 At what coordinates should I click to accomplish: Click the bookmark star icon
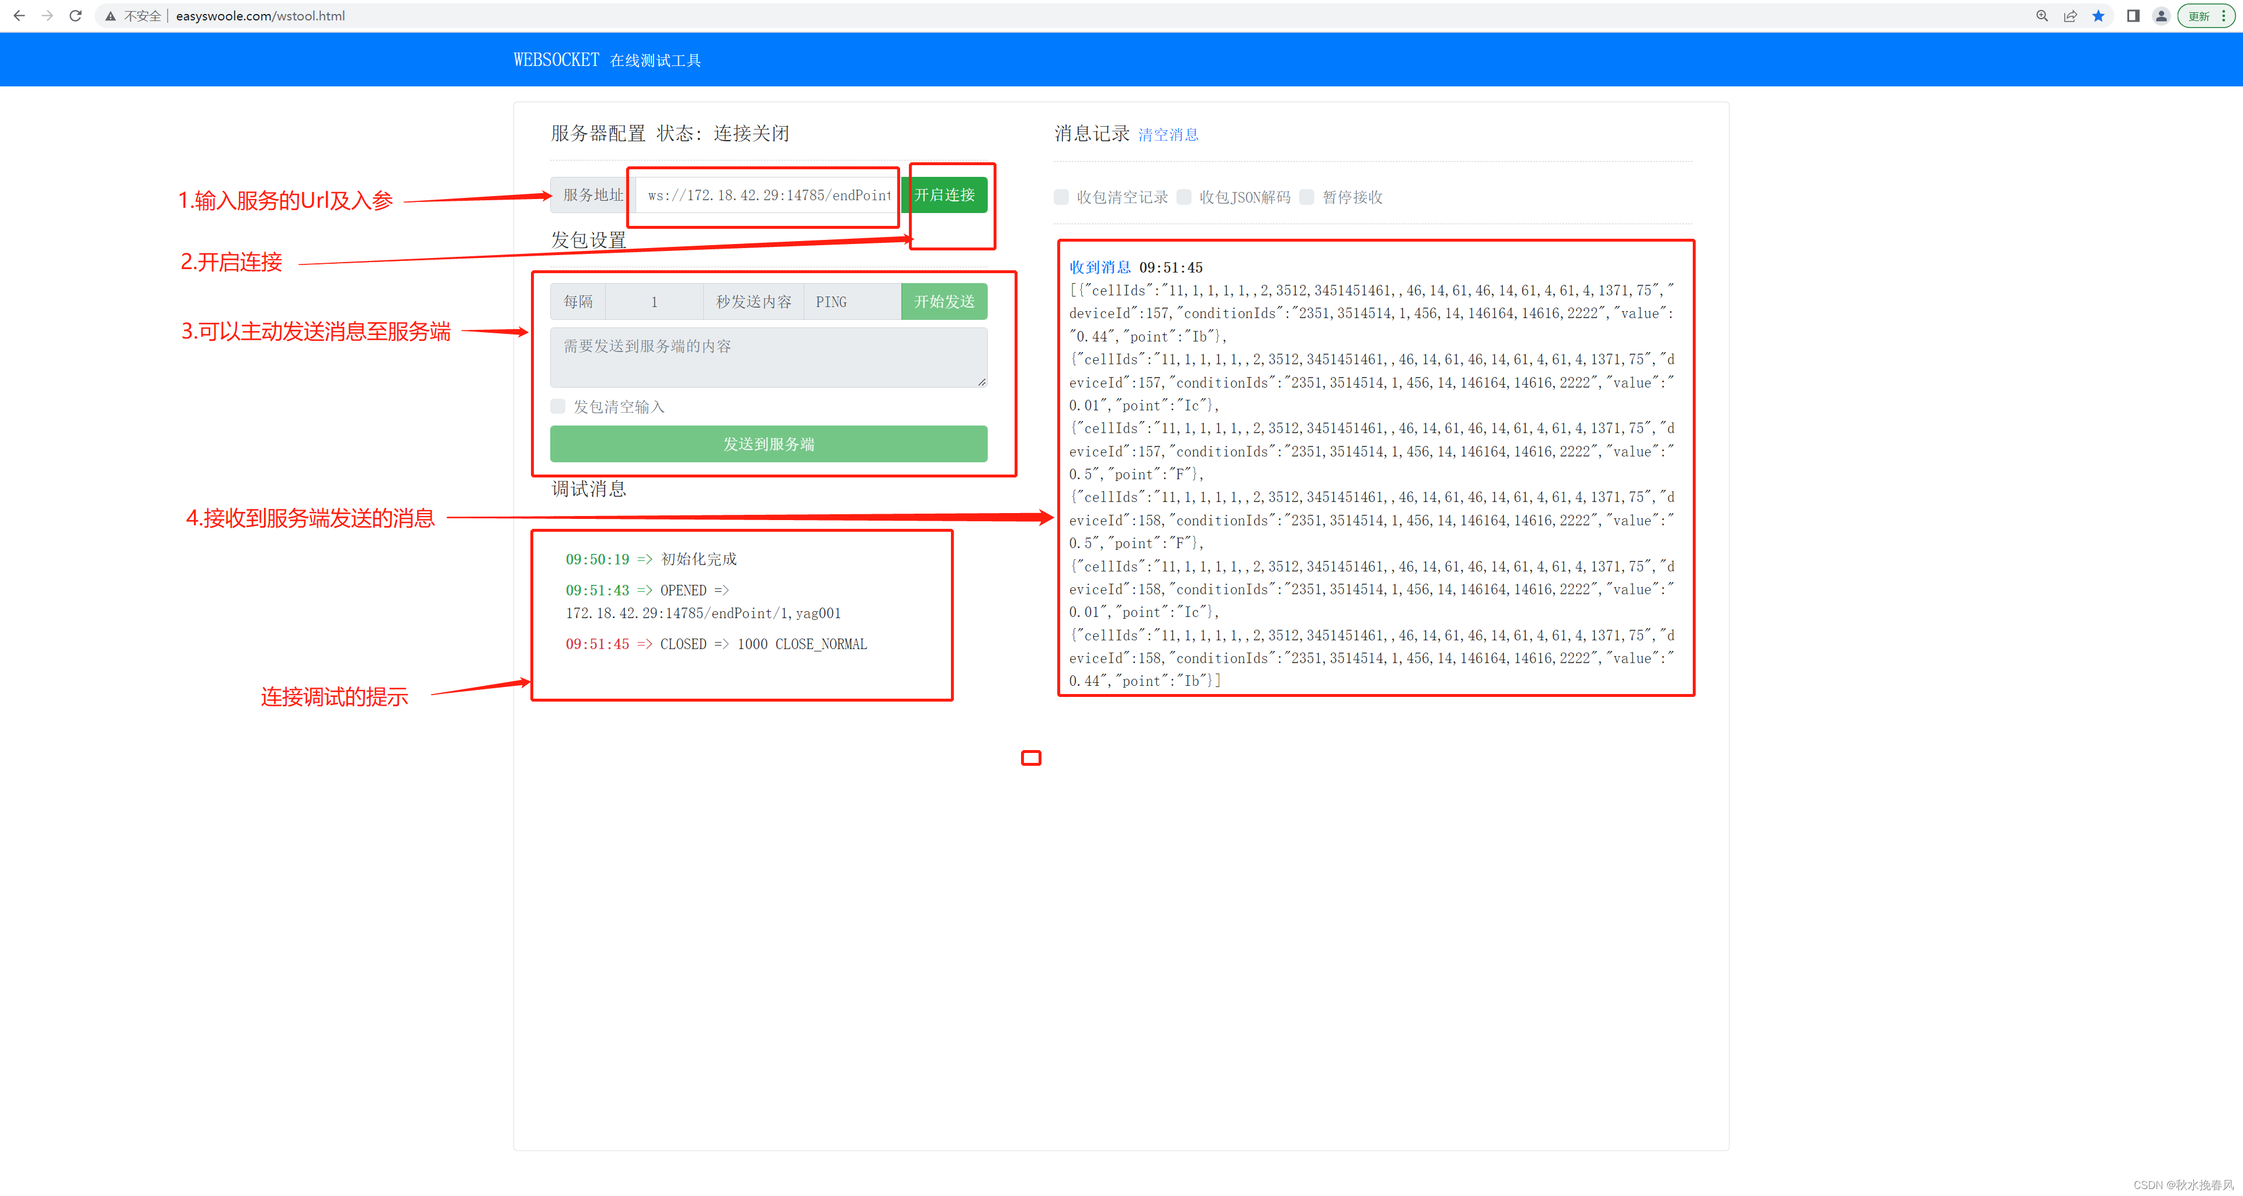click(x=2099, y=16)
